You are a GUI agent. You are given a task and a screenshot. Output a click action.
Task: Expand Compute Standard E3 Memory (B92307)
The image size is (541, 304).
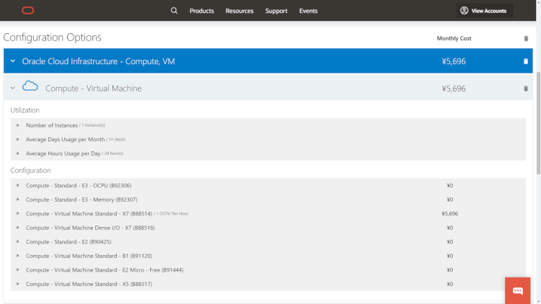click(x=18, y=200)
